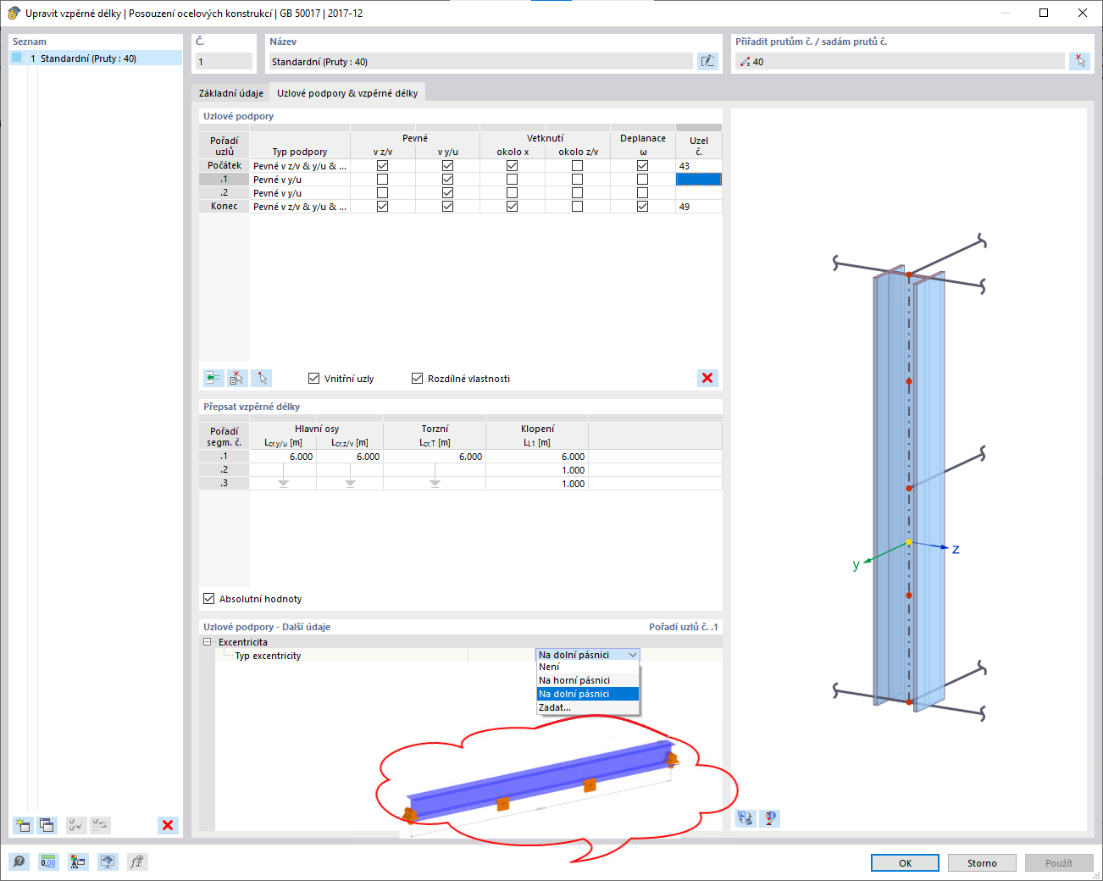Uncheck the Absolutní hodnoty checkbox
The image size is (1103, 881).
pyautogui.click(x=208, y=599)
